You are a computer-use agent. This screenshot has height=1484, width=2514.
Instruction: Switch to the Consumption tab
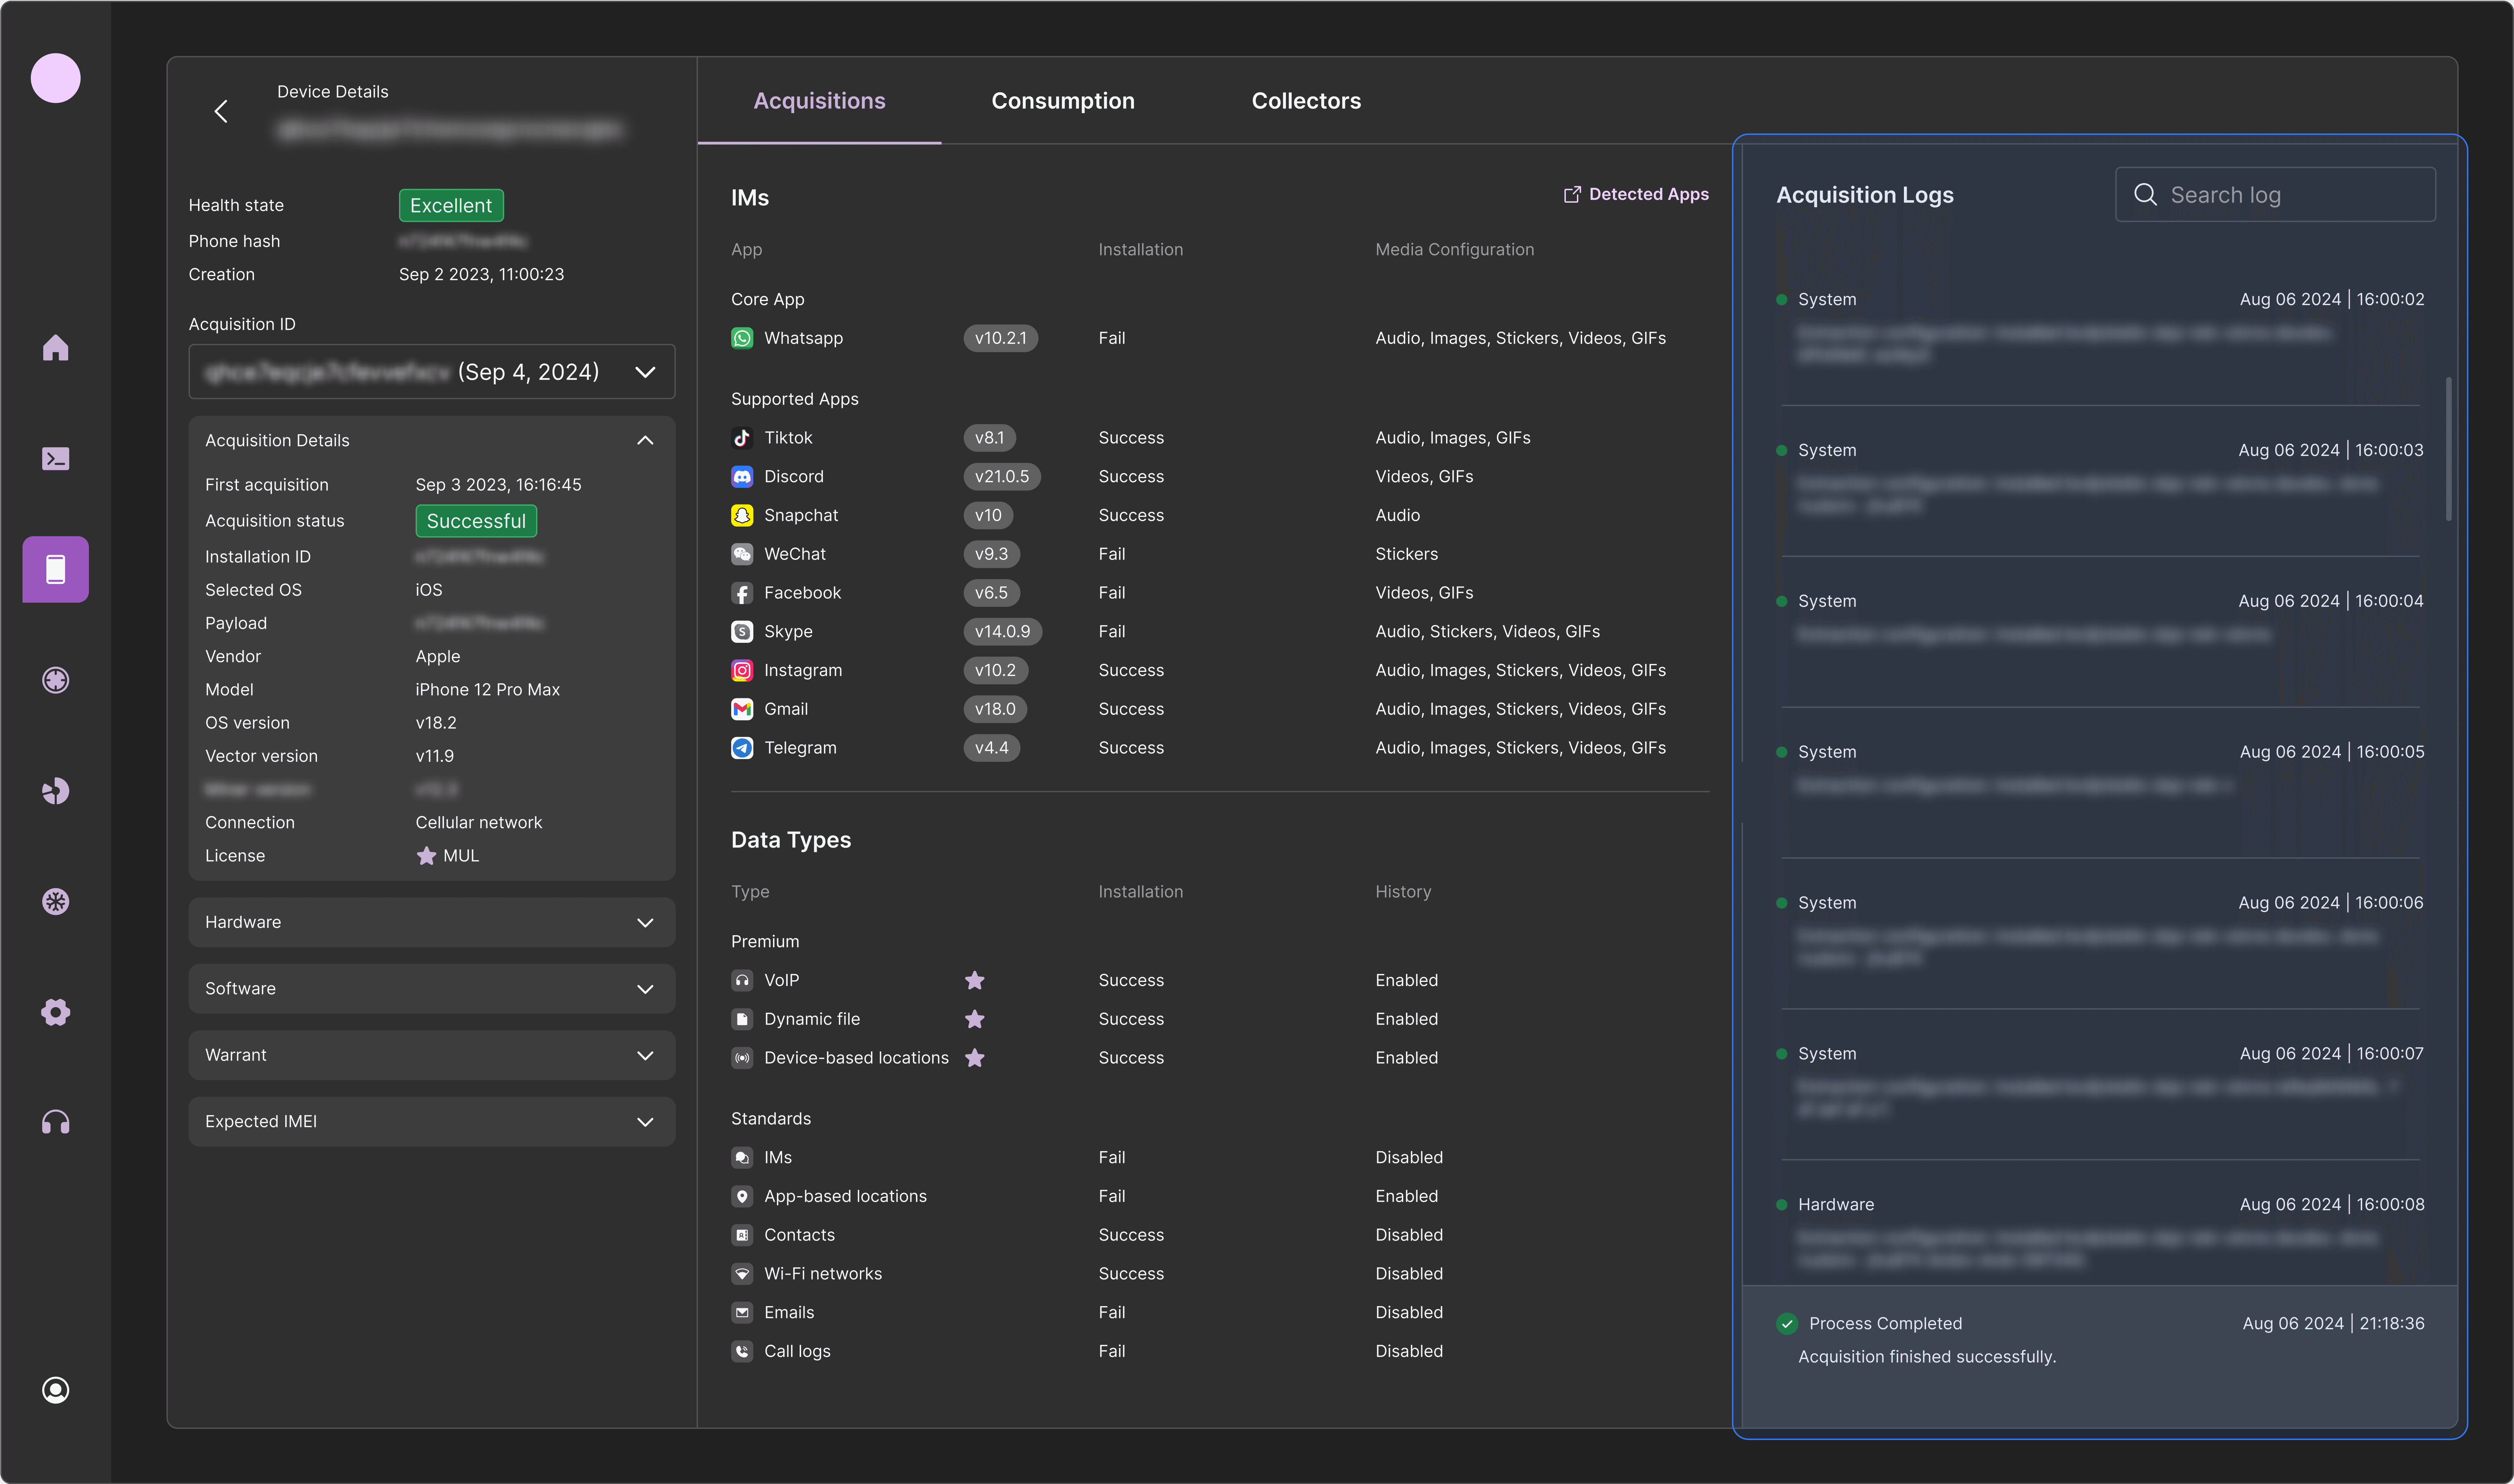click(x=1063, y=101)
